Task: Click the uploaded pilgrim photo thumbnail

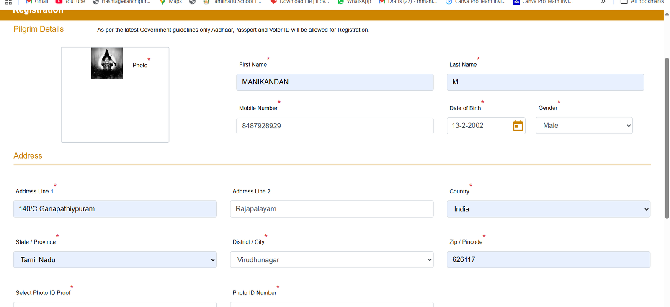Action: click(107, 63)
